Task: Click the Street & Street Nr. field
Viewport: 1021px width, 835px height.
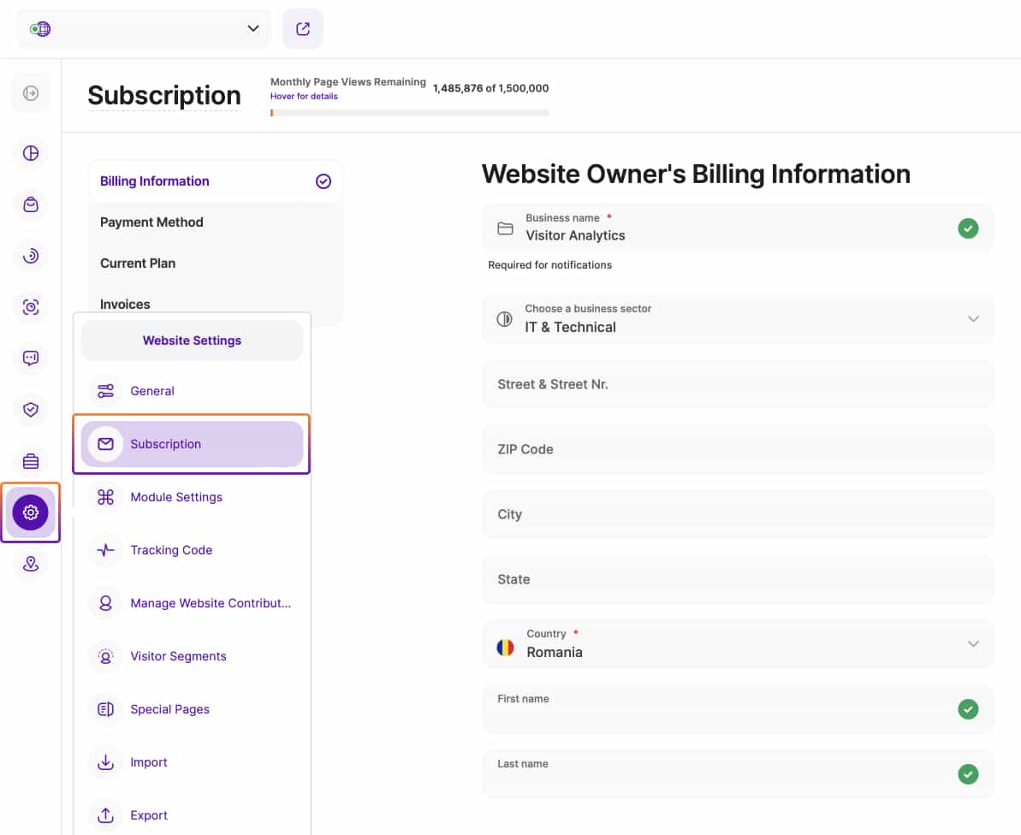Action: [738, 384]
